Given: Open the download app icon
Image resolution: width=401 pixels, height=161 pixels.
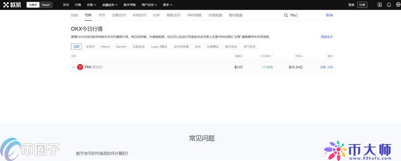Looking at the screenshot, I should click(x=380, y=5).
